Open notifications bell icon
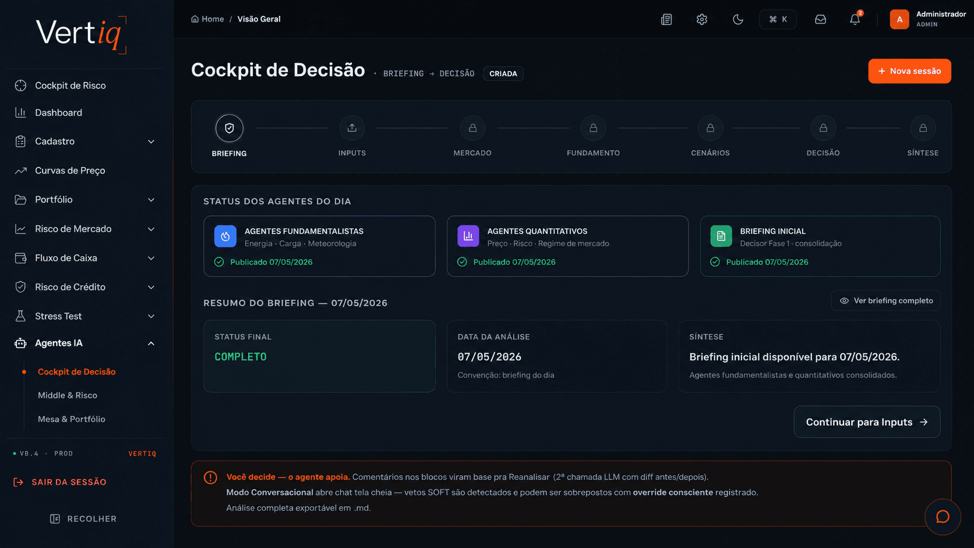Screen dimensions: 974x548 tap(855, 19)
